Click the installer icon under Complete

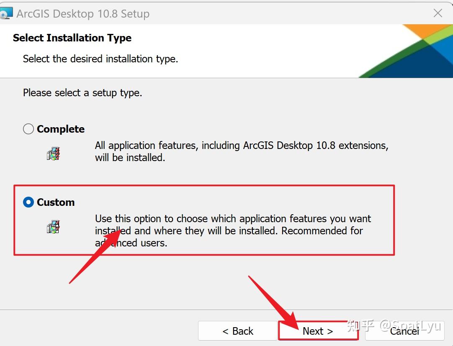[x=53, y=154]
